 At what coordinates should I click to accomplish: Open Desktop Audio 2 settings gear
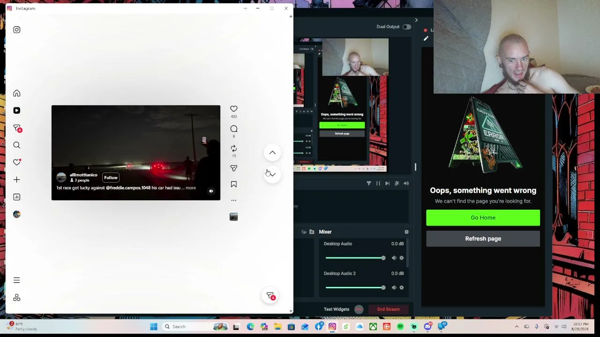pyautogui.click(x=402, y=288)
